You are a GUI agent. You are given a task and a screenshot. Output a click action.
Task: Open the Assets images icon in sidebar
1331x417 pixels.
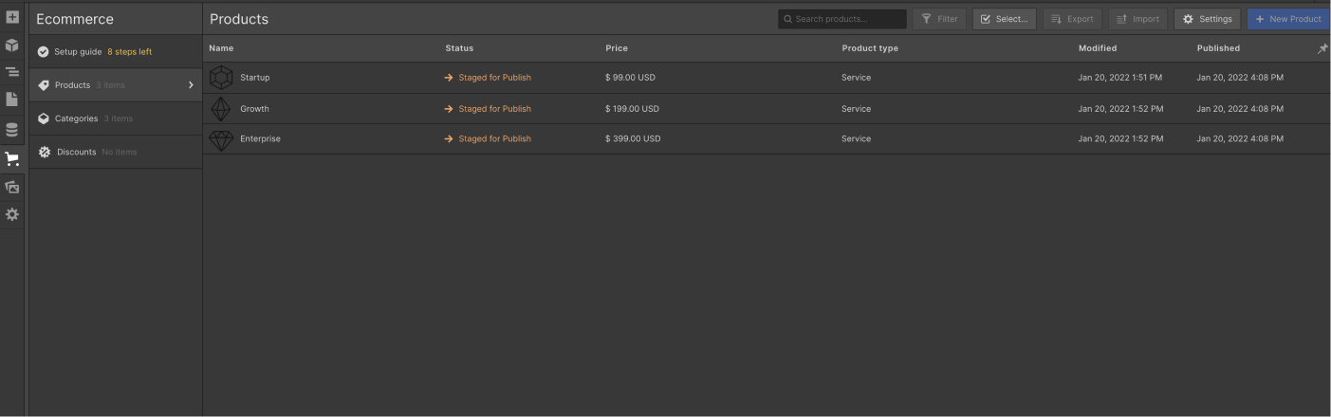[12, 187]
